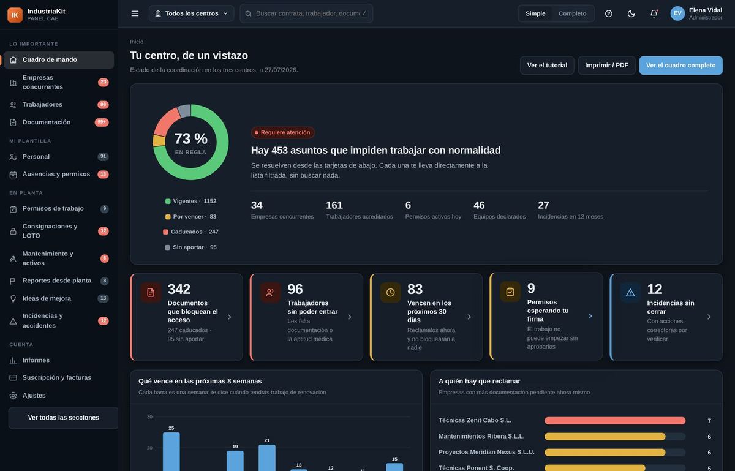This screenshot has width=735, height=471.
Task: Click the Técnicas Zenit Cabo red bar
Action: pyautogui.click(x=615, y=421)
